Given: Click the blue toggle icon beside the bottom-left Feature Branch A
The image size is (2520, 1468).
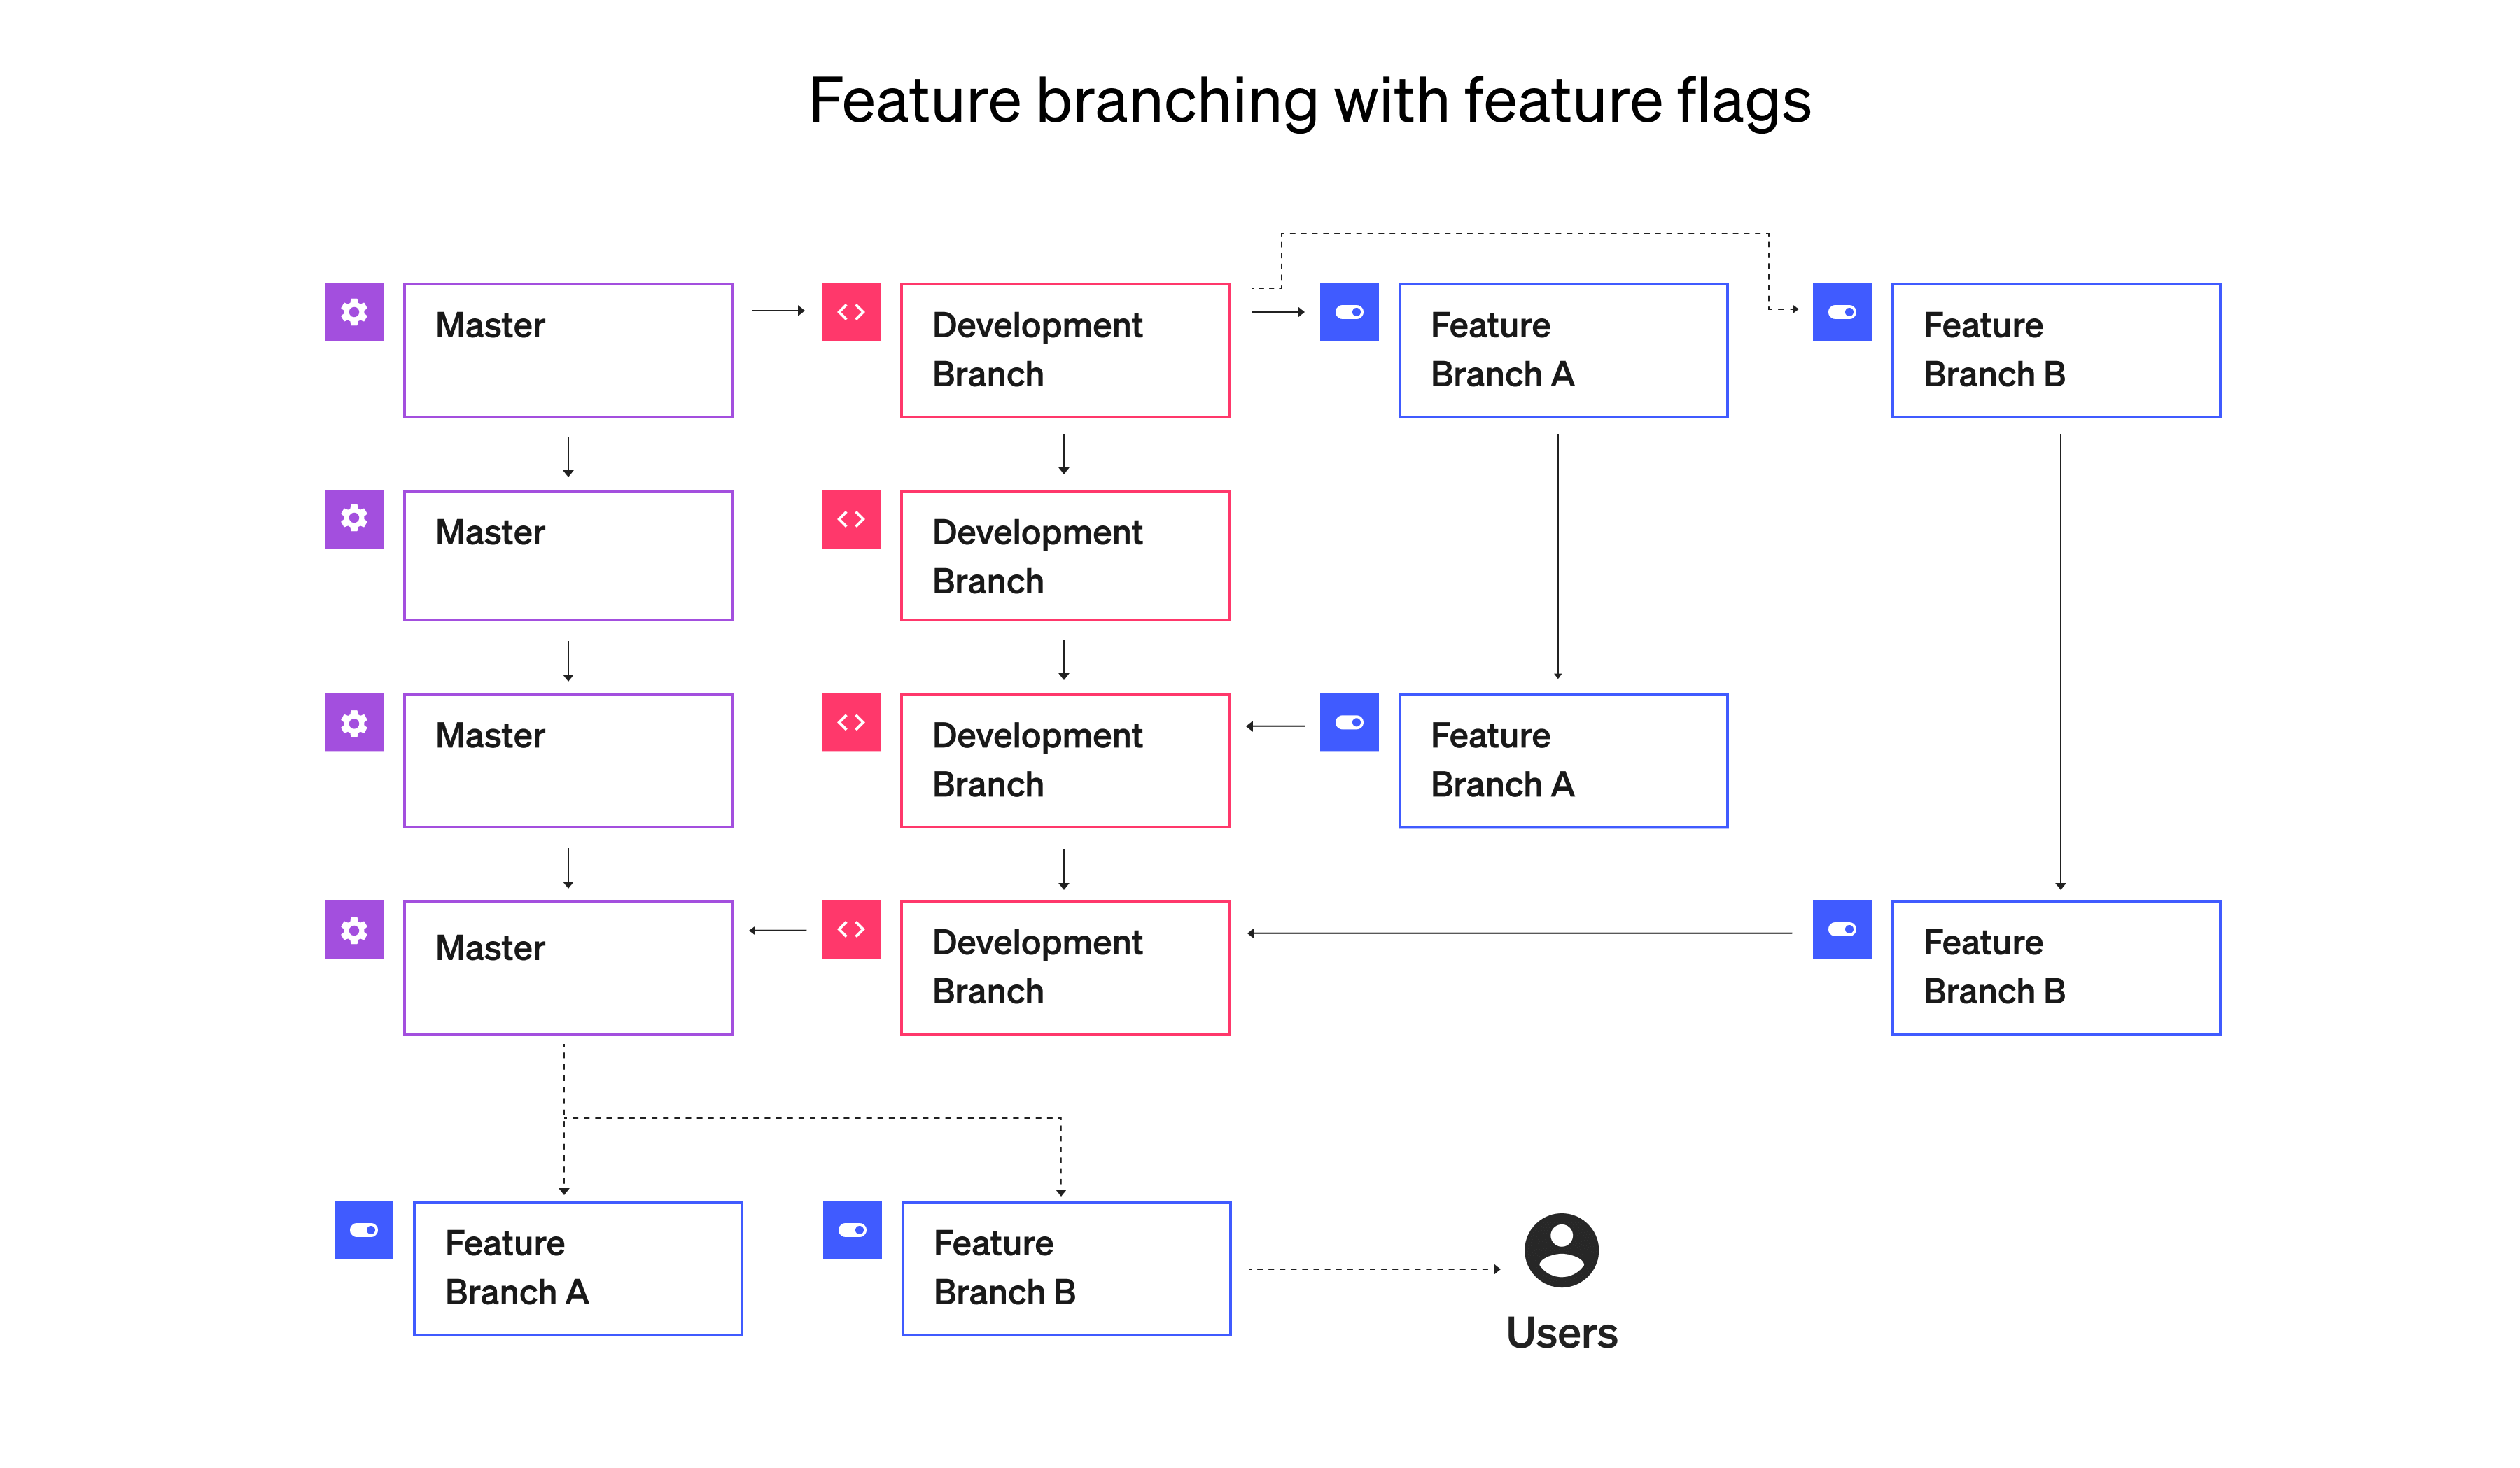Looking at the screenshot, I should [x=364, y=1230].
